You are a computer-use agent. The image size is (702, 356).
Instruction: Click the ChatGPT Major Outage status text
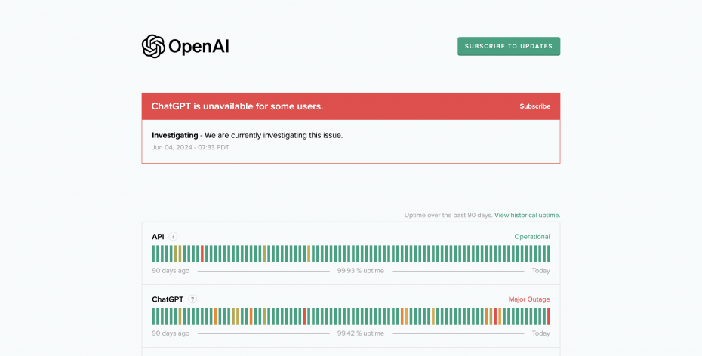tap(528, 299)
